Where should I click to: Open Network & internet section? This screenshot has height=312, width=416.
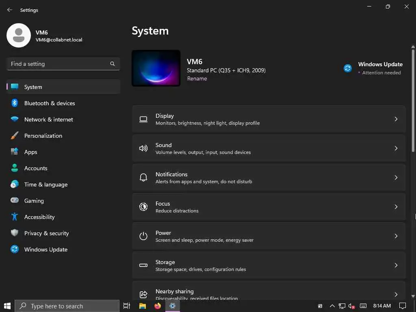(63, 119)
